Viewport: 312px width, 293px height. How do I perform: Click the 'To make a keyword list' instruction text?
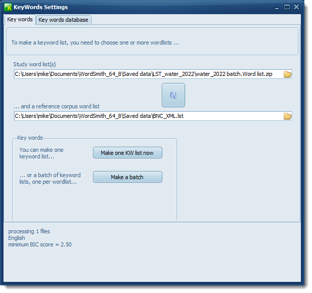[95, 43]
